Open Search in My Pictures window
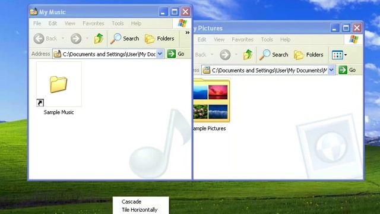Screen dimensions: 380x214 pyautogui.click(x=274, y=55)
